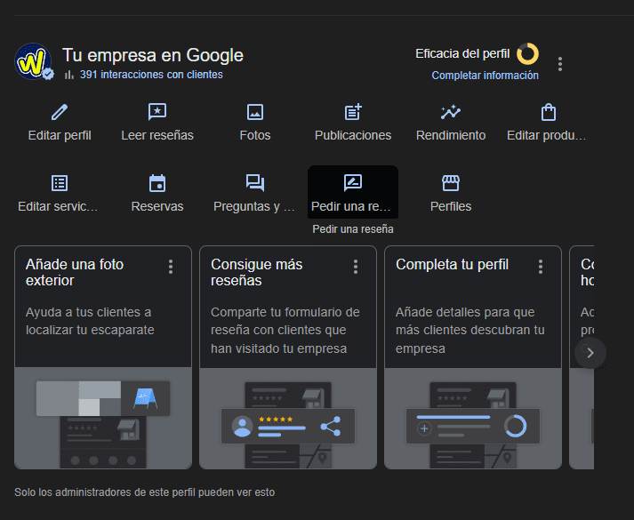Viewport: 634px width, 520px height.
Task: Click the Eficacia del perfil progress ring
Action: tap(527, 54)
